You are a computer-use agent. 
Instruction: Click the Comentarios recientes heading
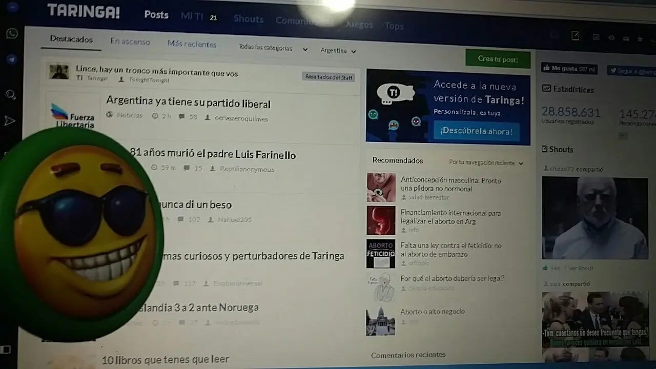(x=408, y=355)
